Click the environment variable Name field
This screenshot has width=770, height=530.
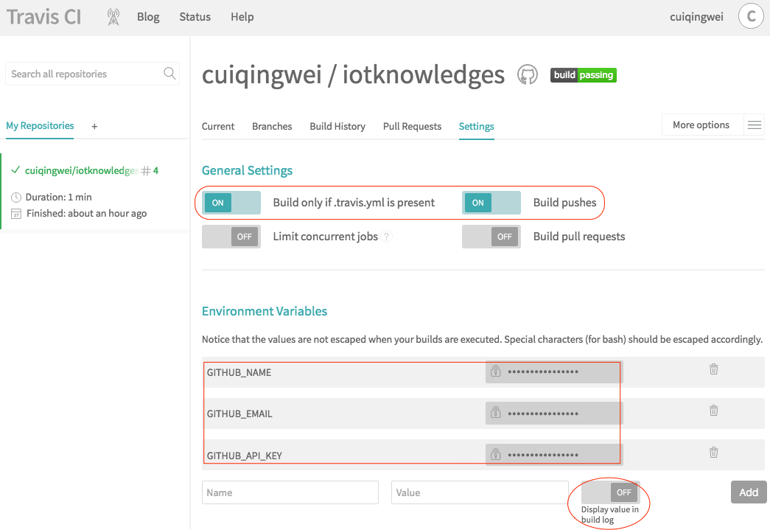(x=290, y=492)
